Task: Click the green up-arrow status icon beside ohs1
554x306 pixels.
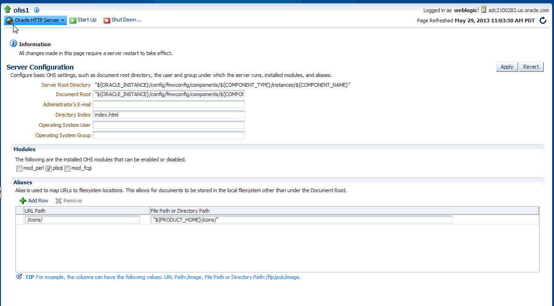Action: pyautogui.click(x=7, y=9)
